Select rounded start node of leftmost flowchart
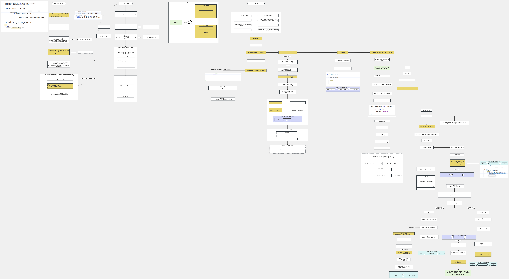This screenshot has width=509, height=279. pos(59,4)
